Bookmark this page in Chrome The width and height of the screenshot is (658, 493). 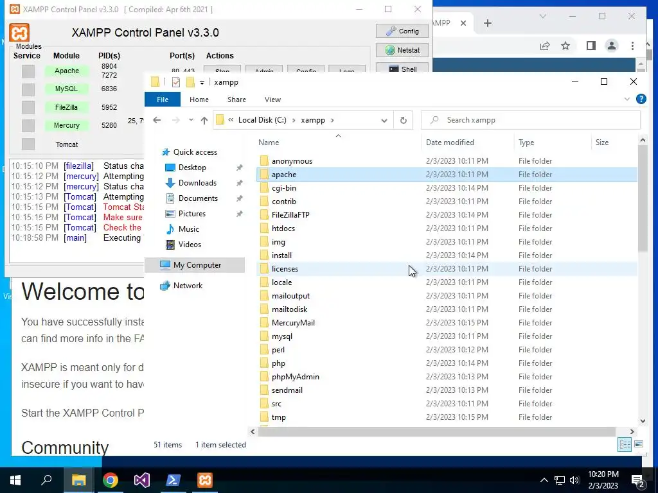click(565, 46)
